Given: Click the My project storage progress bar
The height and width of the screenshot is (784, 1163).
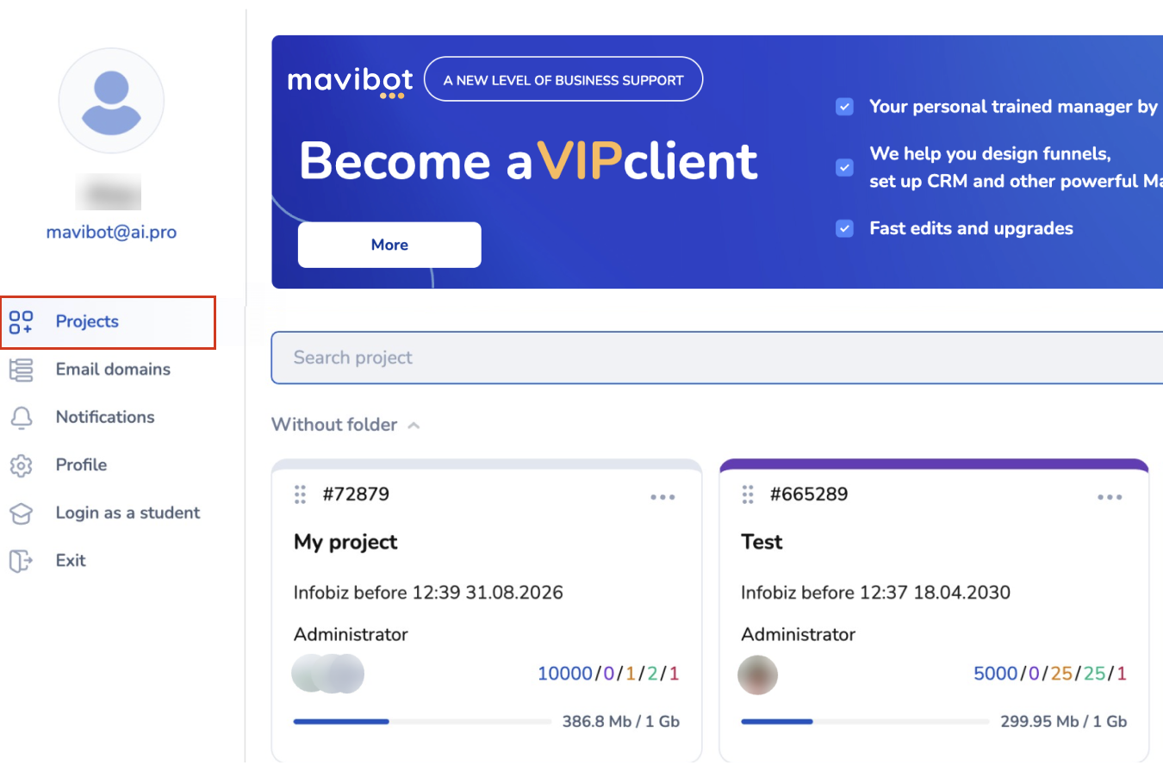Looking at the screenshot, I should pos(421,722).
